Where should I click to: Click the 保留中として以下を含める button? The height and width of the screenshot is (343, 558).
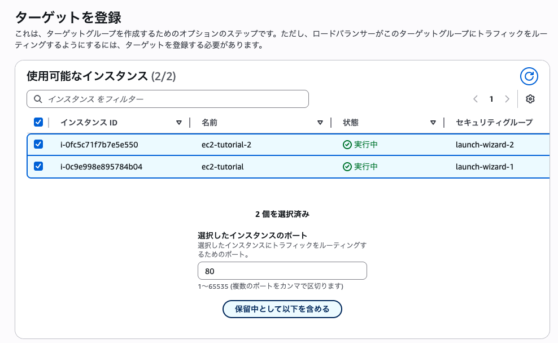[282, 309]
